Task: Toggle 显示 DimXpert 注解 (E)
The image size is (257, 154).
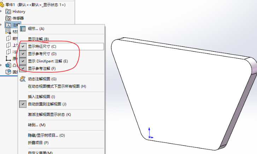Action: pyautogui.click(x=23, y=61)
